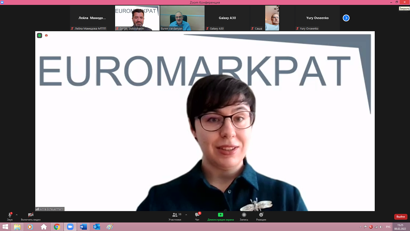410x231 pixels.
Task: Open File Explorer from the taskbar
Action: (17, 227)
